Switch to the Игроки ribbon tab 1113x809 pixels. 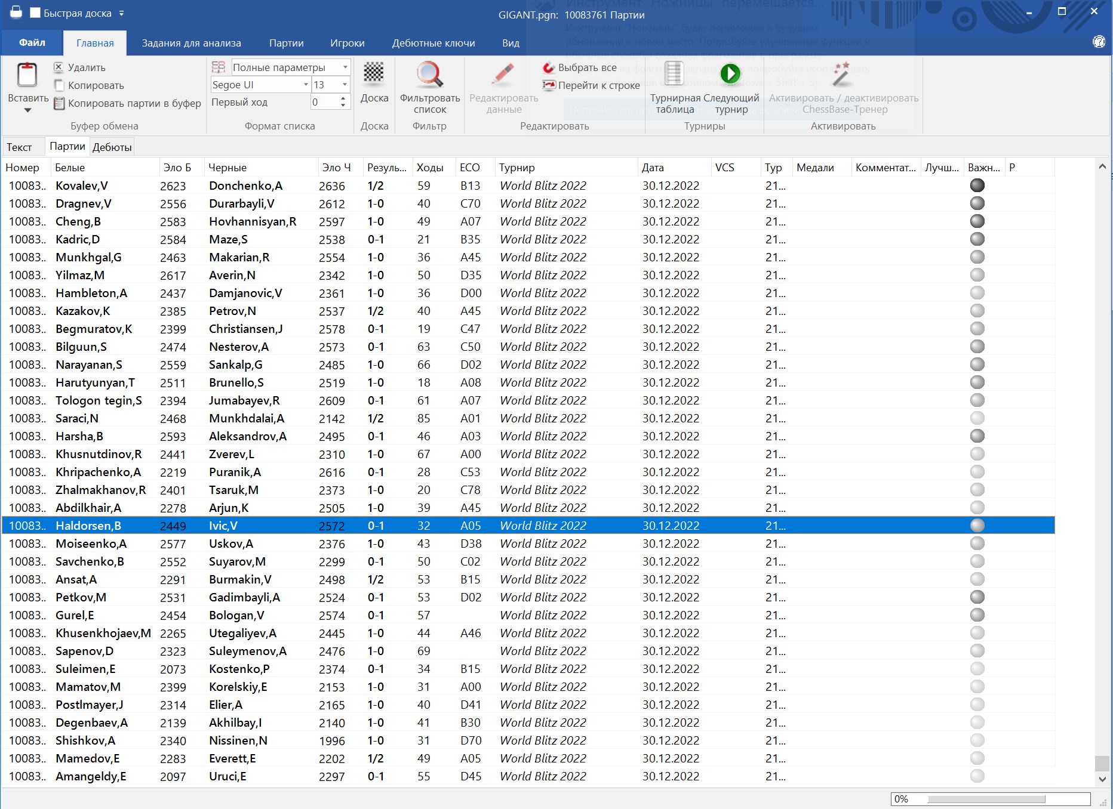(x=347, y=43)
